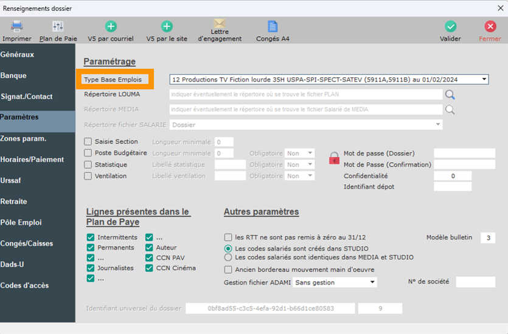Open the Urssaf section
508x334 pixels.
click(38, 181)
